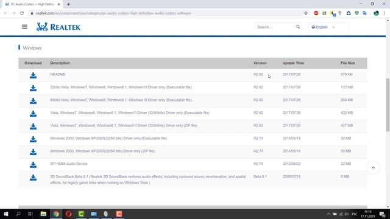Viewport: 390px width, 219px height.
Task: Click the R2.70 version cell
Action: click(258, 164)
